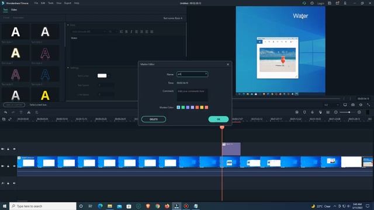This screenshot has height=210, width=374.
Task: Open the marker Name combo box arrow
Action: click(206, 74)
